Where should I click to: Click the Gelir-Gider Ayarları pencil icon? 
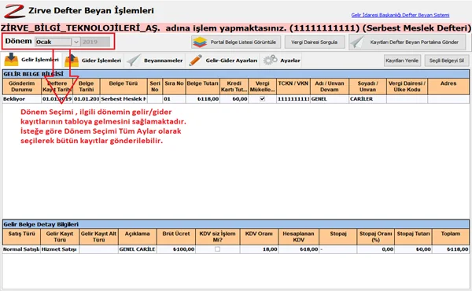196,61
